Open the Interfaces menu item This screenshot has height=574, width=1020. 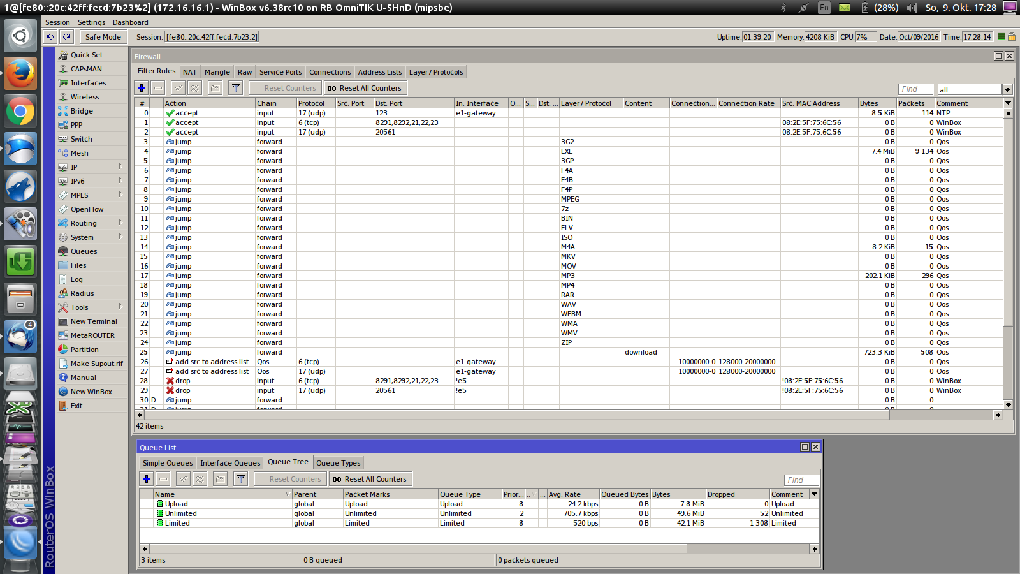click(x=92, y=83)
